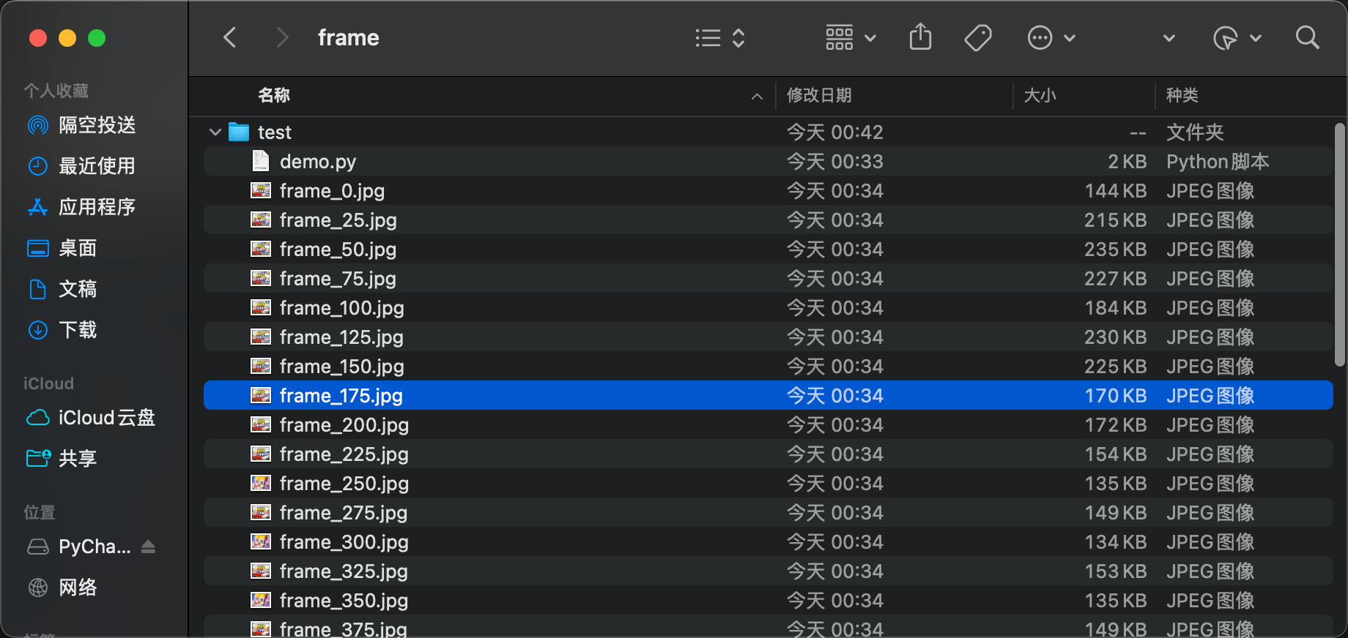The image size is (1348, 638).
Task: Eject the PyCha... volume
Action: (149, 547)
